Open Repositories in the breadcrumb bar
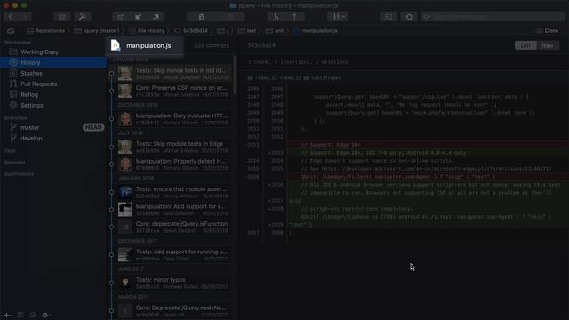Viewport: 569px width, 320px height. [x=45, y=31]
